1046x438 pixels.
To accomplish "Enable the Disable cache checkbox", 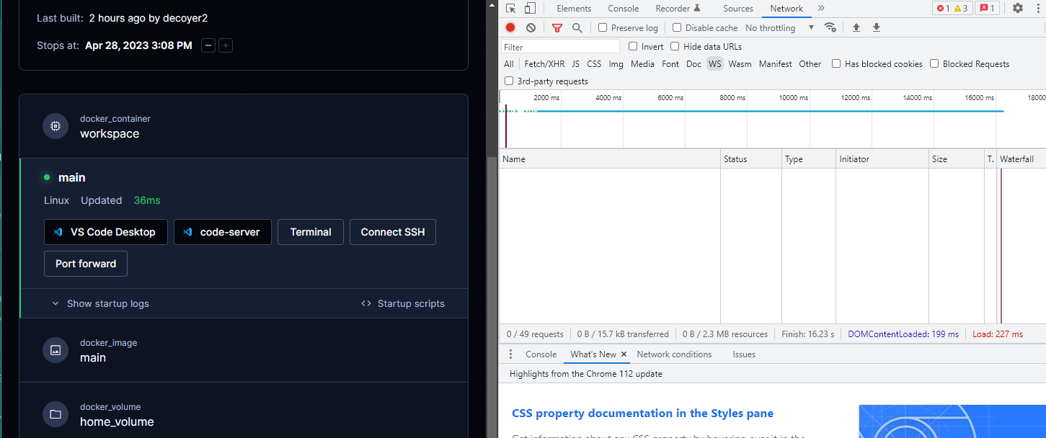I will (x=677, y=27).
